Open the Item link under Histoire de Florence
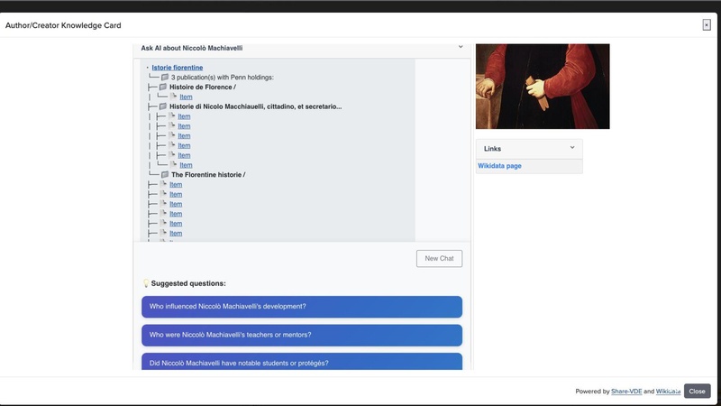The height and width of the screenshot is (406, 721). pyautogui.click(x=186, y=97)
